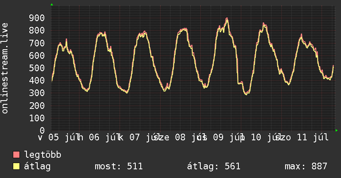Click the 900 y-axis label
Image resolution: width=341 pixels, height=178 pixels.
pyautogui.click(x=37, y=18)
